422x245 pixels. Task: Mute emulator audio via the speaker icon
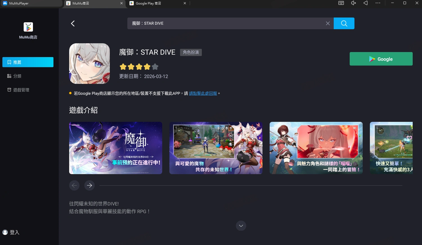click(x=353, y=3)
